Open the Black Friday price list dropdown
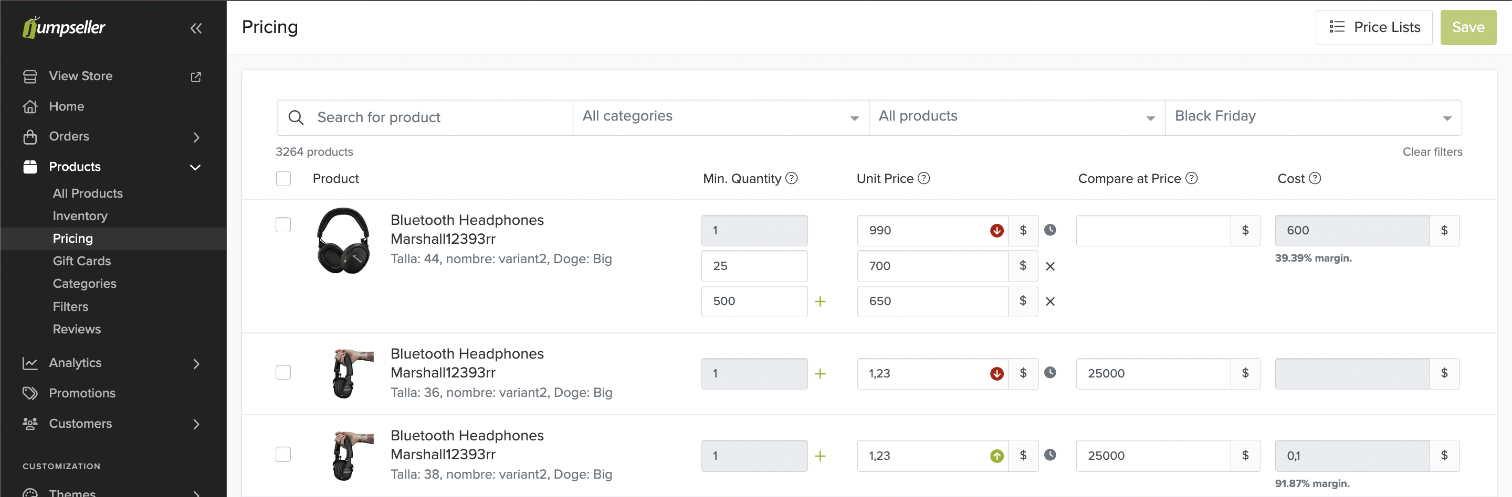Viewport: 1512px width, 497px height. pyautogui.click(x=1312, y=117)
